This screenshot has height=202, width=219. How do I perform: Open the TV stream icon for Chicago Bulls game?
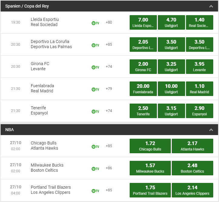(95, 147)
